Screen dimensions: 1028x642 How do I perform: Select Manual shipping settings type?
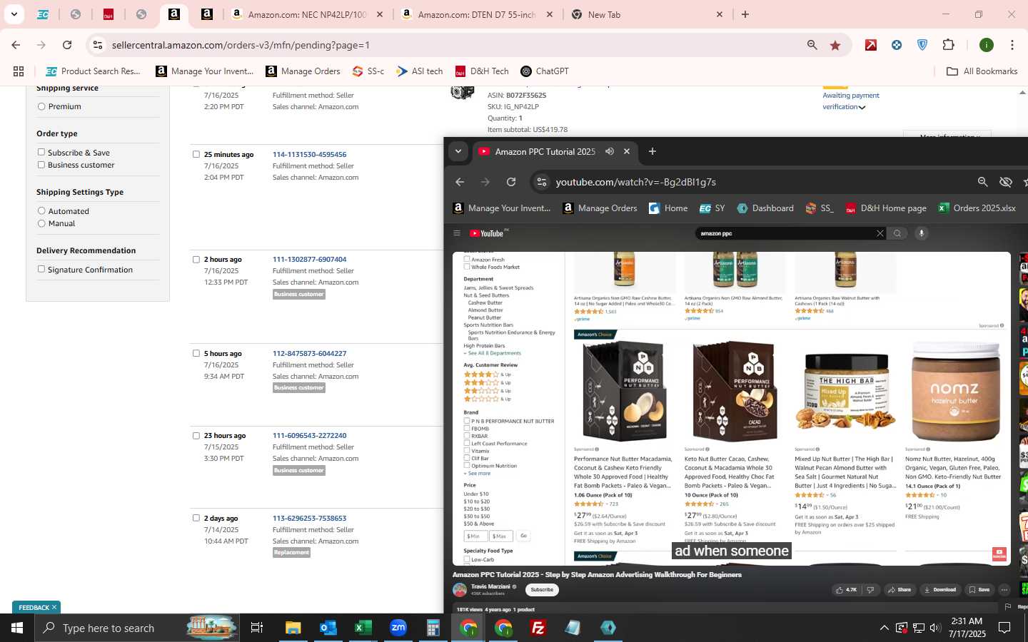tap(41, 223)
